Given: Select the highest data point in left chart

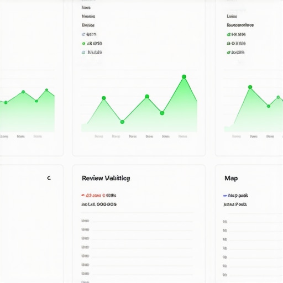Looking at the screenshot, I should point(46,90).
